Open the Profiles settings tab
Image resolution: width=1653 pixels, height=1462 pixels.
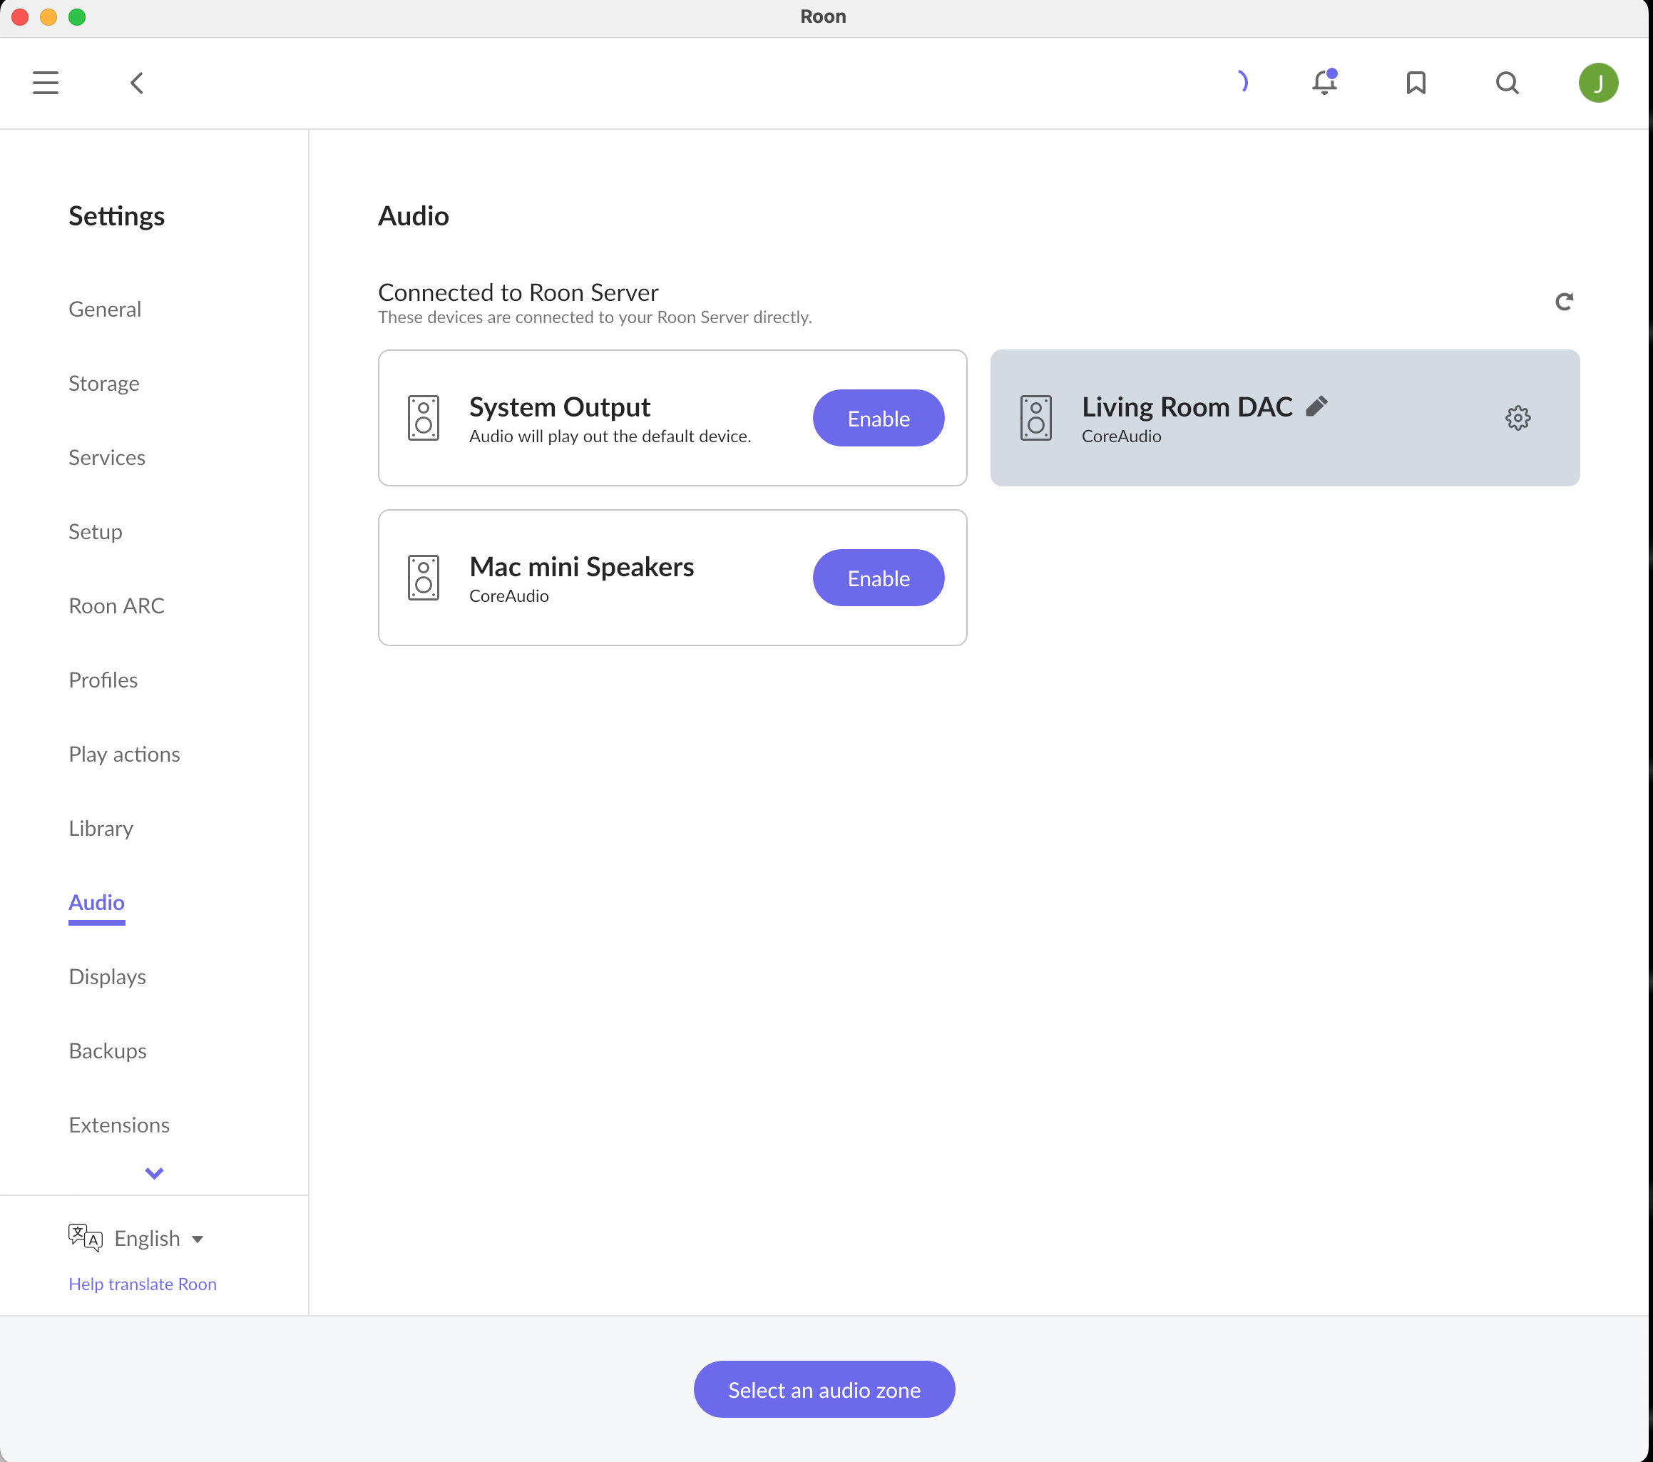[103, 680]
